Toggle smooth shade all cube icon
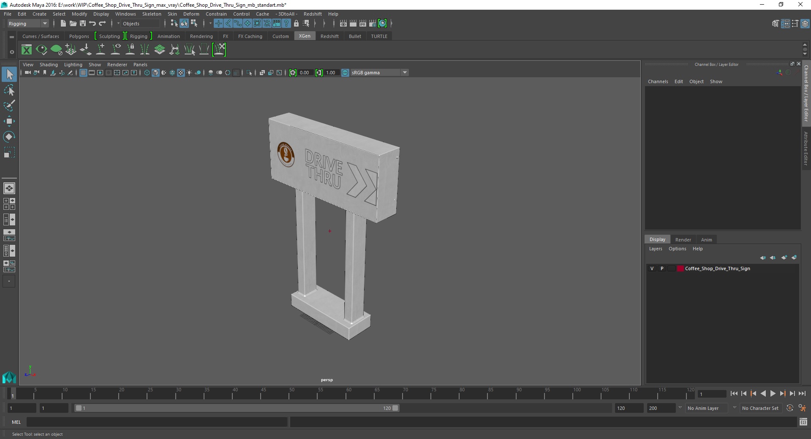Viewport: 811px width, 439px height. [155, 73]
